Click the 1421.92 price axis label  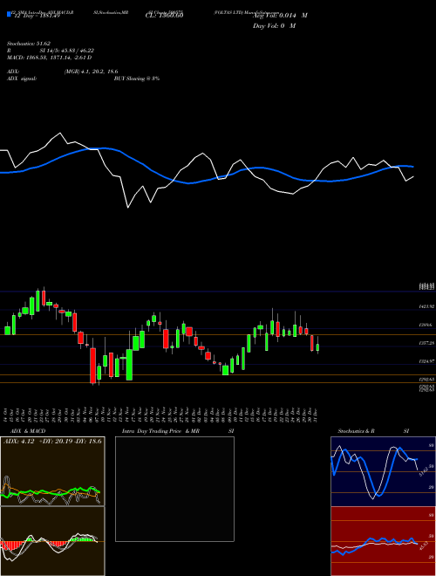(427, 306)
